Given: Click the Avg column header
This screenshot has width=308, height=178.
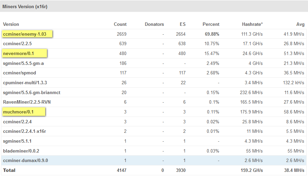Looking at the screenshot, I should click(x=300, y=24).
